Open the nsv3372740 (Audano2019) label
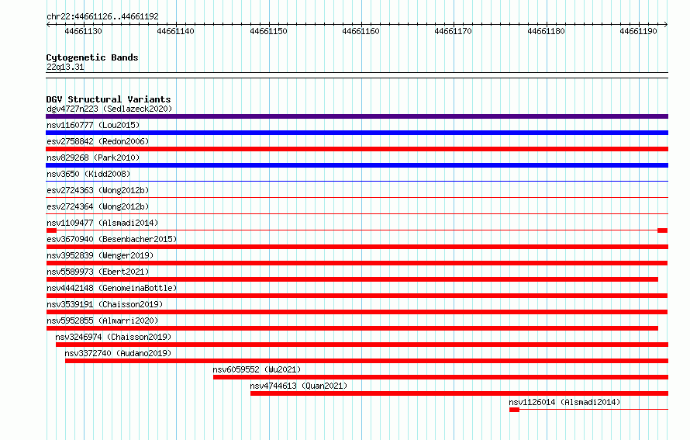690x440 pixels. pos(118,353)
